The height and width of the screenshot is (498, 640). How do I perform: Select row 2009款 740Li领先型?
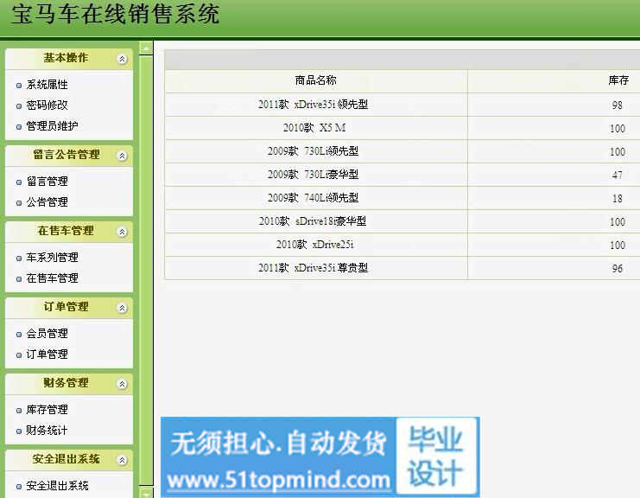[x=402, y=198]
